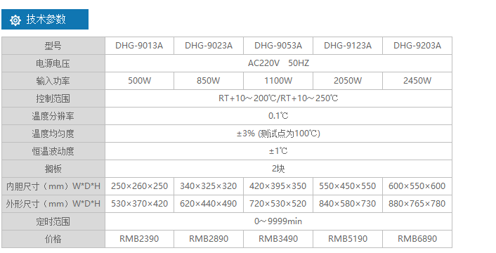Select the RMB6890 price cell

click(417, 239)
